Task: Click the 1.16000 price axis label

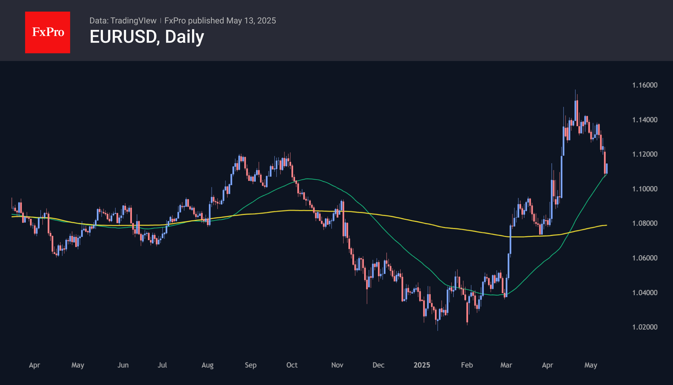Action: point(645,85)
